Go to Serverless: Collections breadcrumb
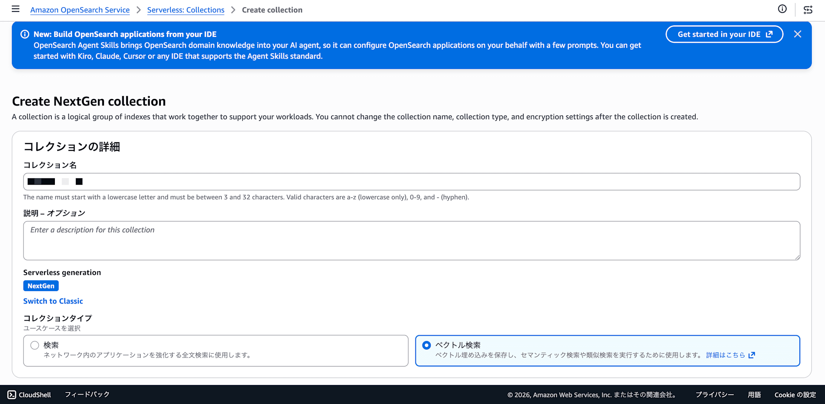Viewport: 825px width, 404px height. point(186,10)
